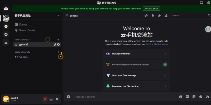Screen dimensions: 211x105
Task: Unmute microphone with the red mic icon
Action: tap(45, 99)
